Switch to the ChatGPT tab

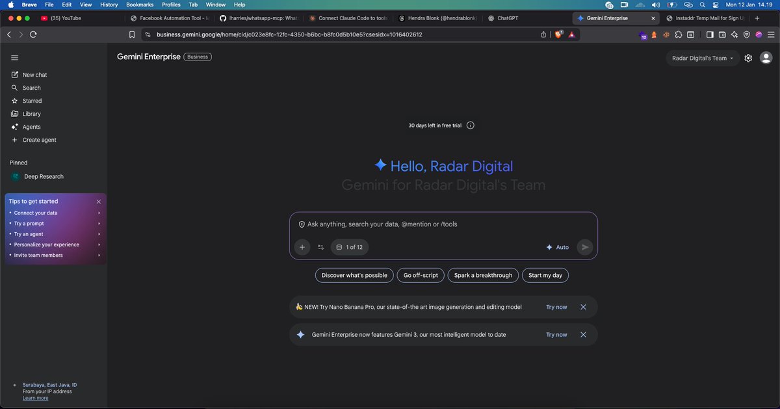click(527, 18)
